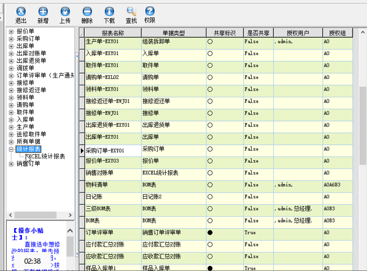This screenshot has height=271, width=367.
Task: Click table vertical scrollbar up arrow
Action: click(x=363, y=32)
